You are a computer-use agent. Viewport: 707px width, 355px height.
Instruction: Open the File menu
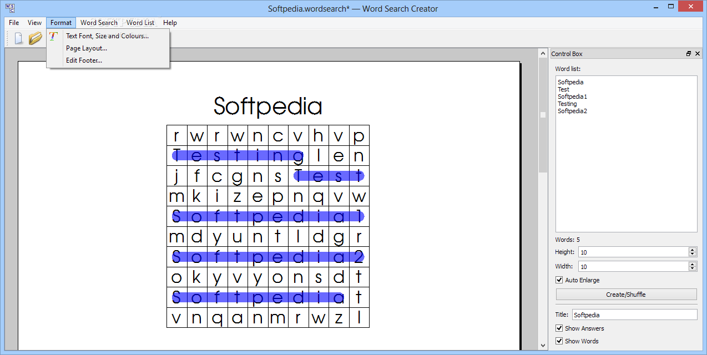coord(14,23)
